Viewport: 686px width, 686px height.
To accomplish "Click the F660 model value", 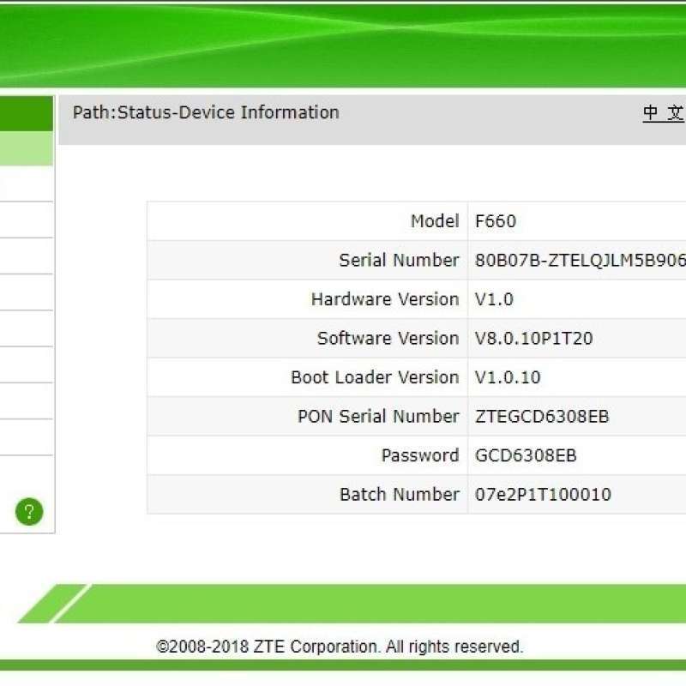I will click(x=496, y=221).
